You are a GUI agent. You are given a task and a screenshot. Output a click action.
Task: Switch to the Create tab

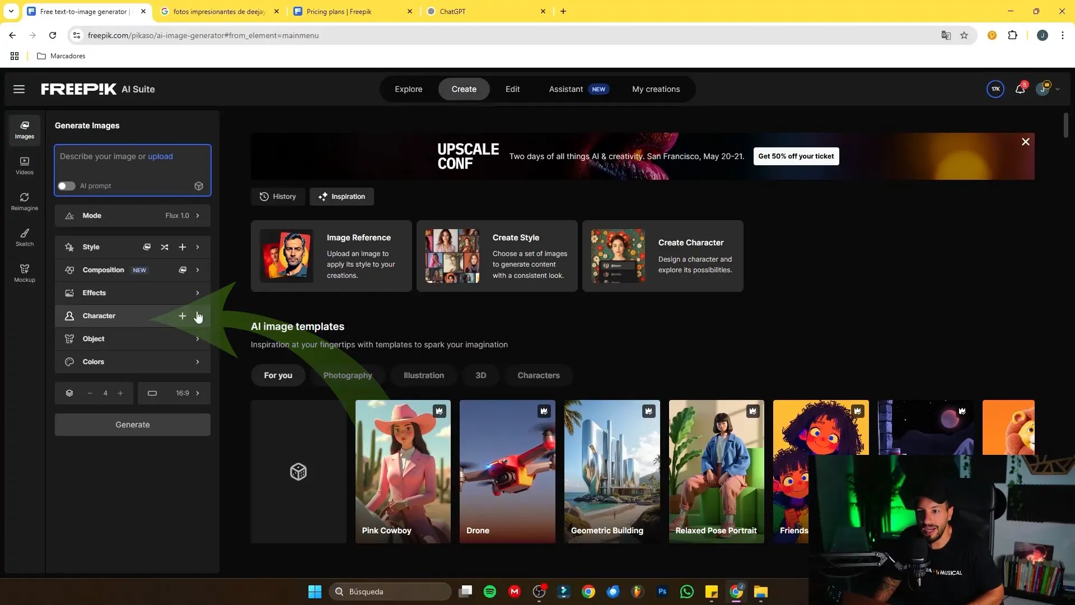(464, 89)
